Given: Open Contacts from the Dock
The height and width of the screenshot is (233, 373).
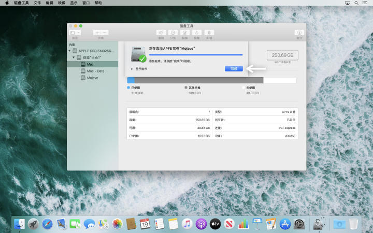Looking at the screenshot, I should point(131,224).
